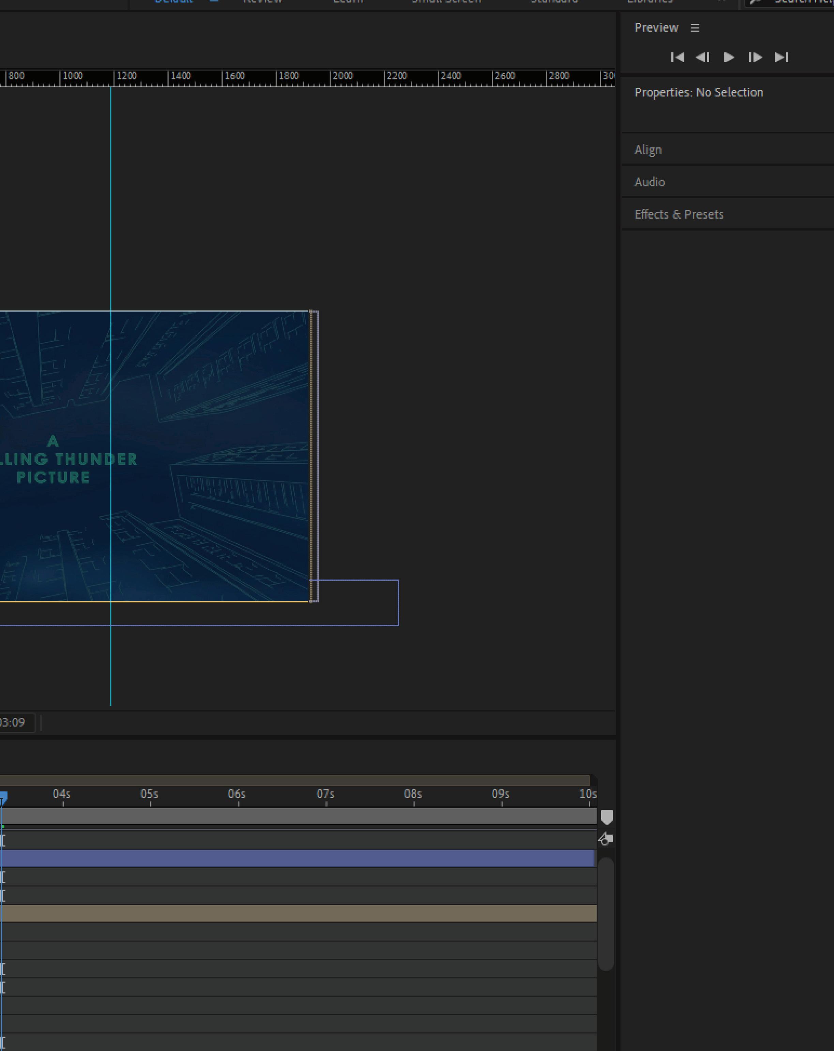Click the Comp button below marker bin
Screen dimensions: 834x1051
click(x=605, y=839)
